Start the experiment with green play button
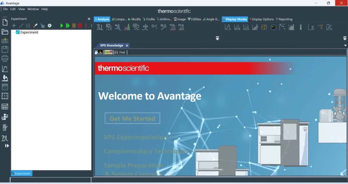The image size is (348, 184). (x=62, y=25)
